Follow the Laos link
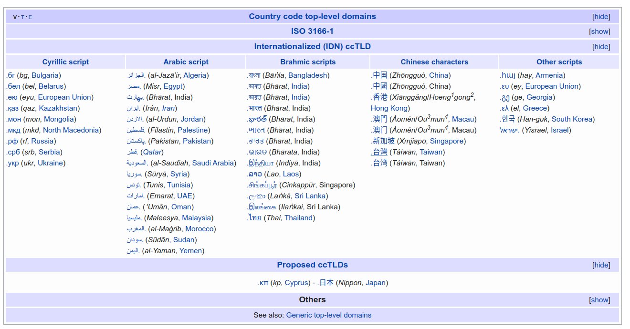The image size is (630, 329). 290,174
